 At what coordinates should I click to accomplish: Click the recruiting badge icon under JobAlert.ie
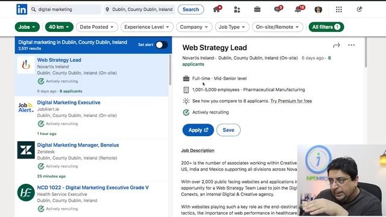coord(41,124)
